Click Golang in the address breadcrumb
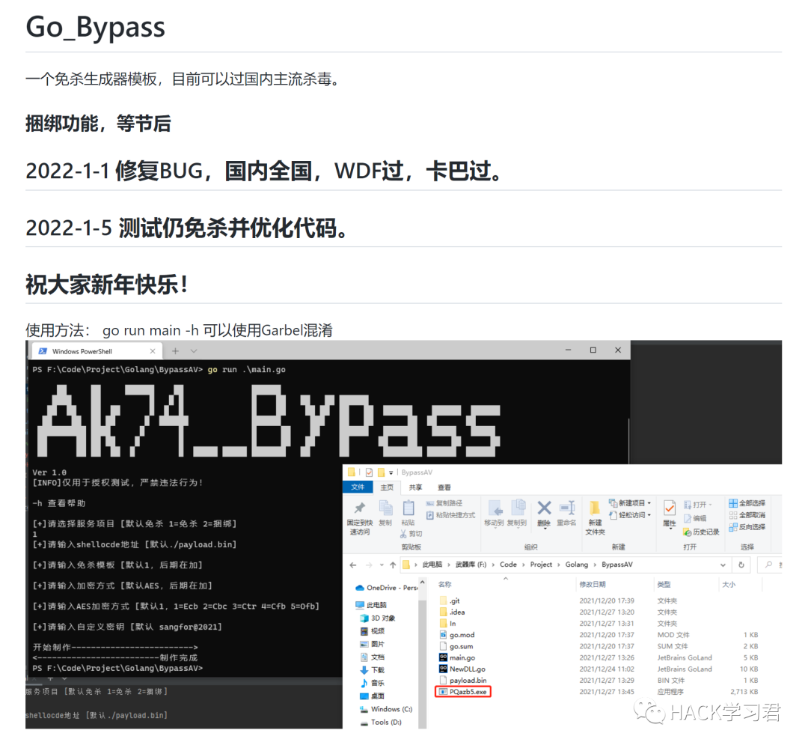The width and height of the screenshot is (808, 748). pos(577,565)
